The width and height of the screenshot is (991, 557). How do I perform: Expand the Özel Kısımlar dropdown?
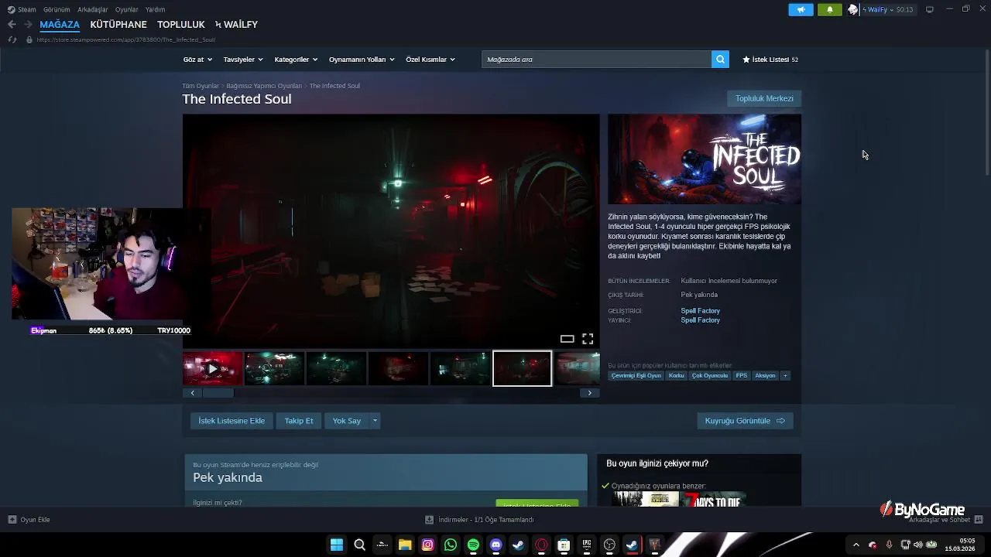click(x=430, y=60)
